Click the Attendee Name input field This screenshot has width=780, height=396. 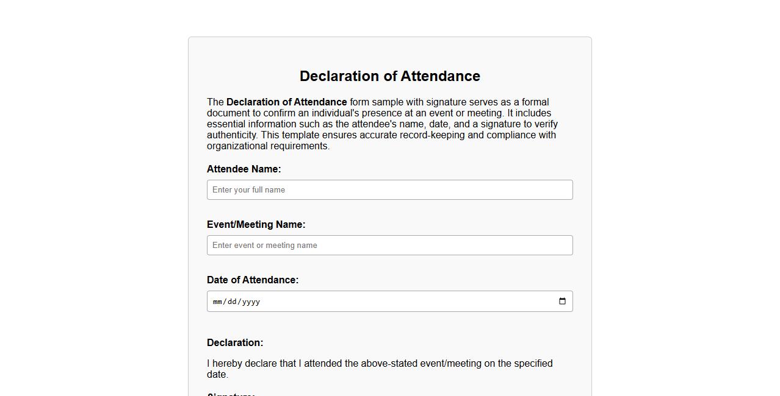coord(389,189)
